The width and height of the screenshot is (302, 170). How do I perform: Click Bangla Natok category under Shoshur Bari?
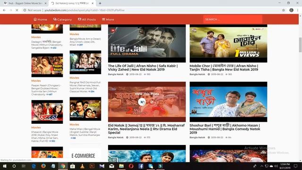tap(197, 137)
